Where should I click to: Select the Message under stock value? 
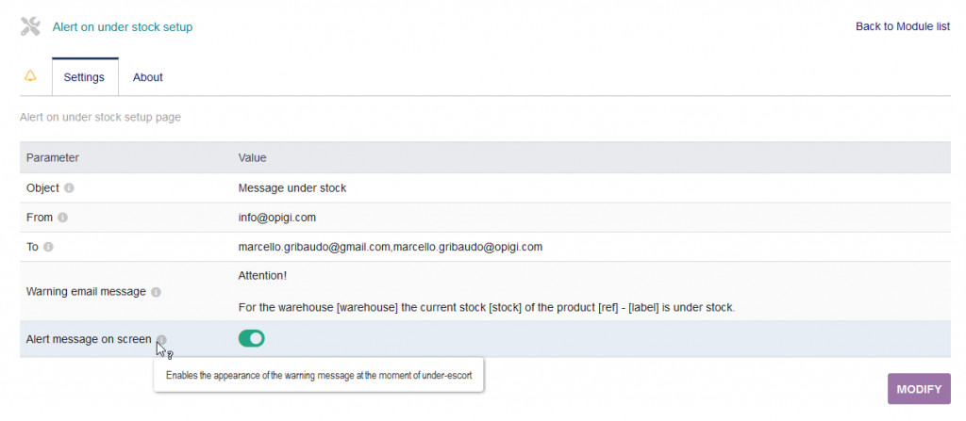point(292,187)
